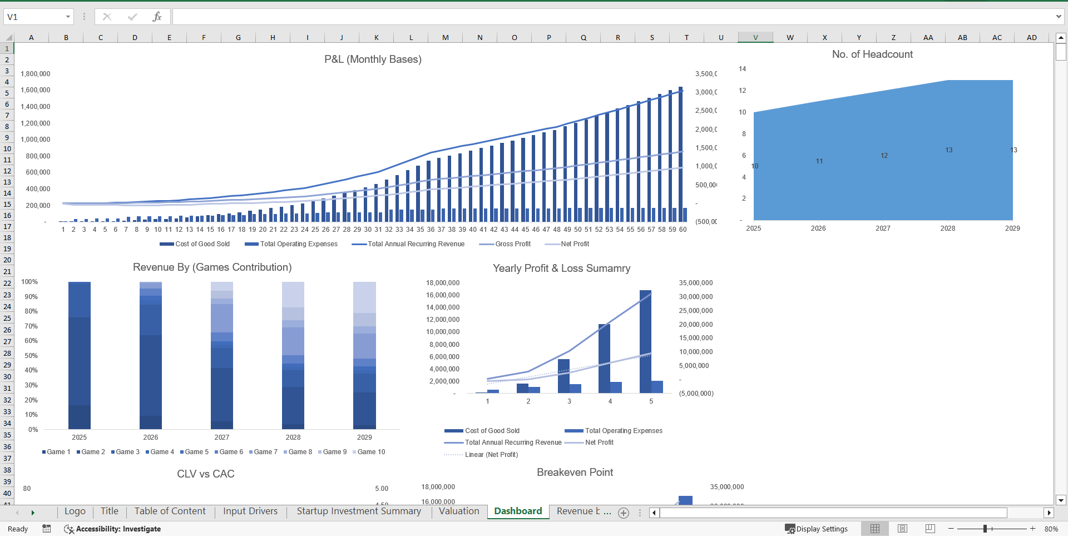Open Display Settings in status bar
The image size is (1068, 537).
pyautogui.click(x=817, y=529)
